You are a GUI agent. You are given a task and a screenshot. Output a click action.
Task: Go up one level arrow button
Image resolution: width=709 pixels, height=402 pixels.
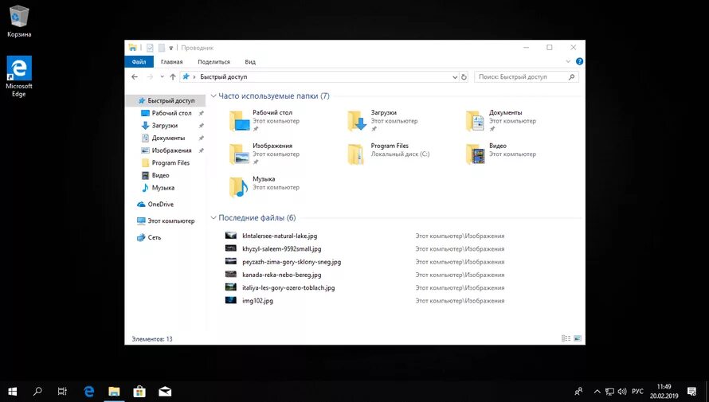coord(173,76)
